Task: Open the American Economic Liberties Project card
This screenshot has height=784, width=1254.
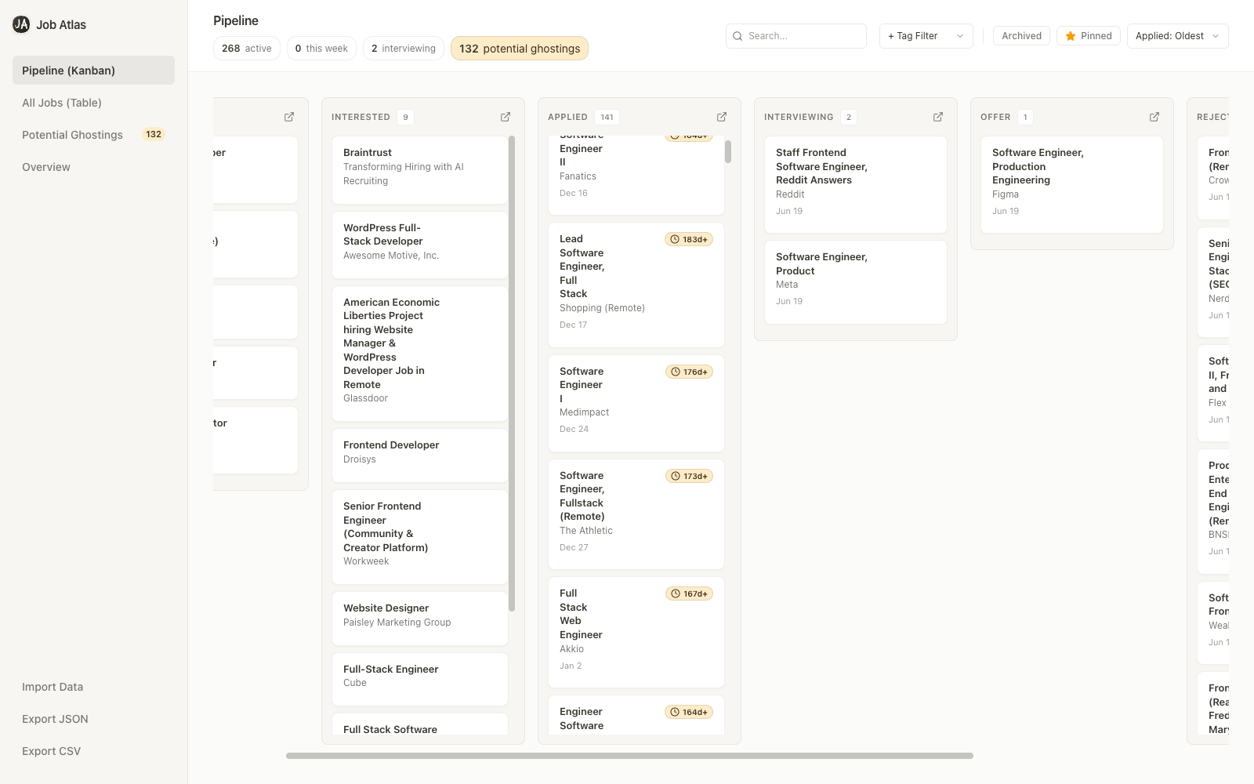Action: [x=420, y=354]
